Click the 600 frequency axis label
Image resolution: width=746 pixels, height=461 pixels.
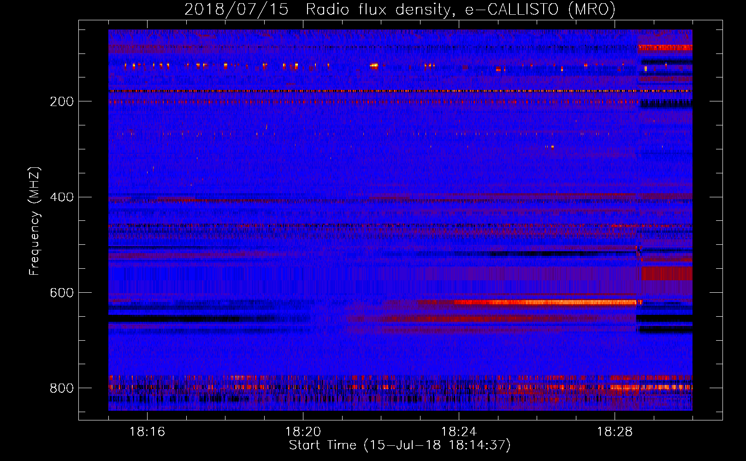click(62, 293)
